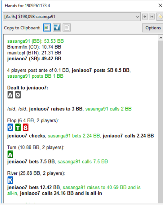Copy hand as plain text document icon
This screenshot has height=205, width=163.
coord(67,28)
